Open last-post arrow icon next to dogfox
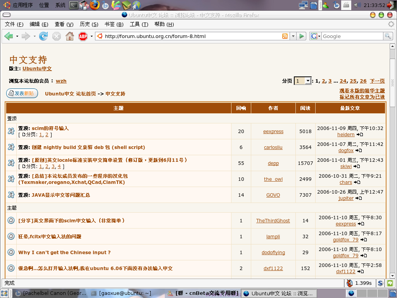The image size is (397, 298). coord(359,151)
